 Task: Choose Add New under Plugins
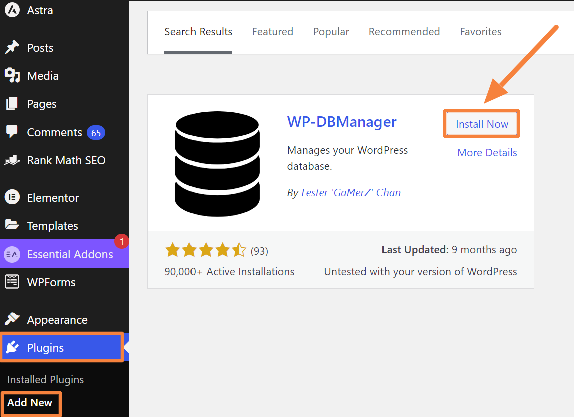(x=30, y=403)
